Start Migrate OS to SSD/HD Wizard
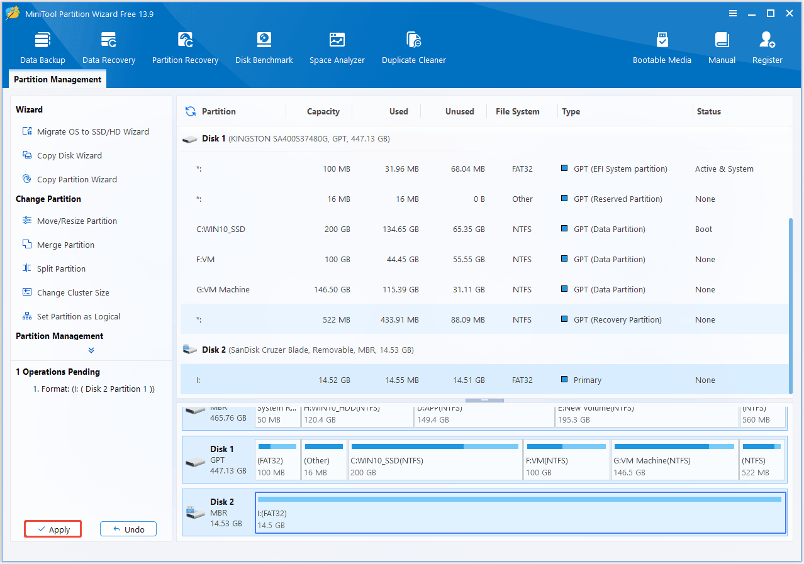This screenshot has width=804, height=564. pyautogui.click(x=86, y=131)
